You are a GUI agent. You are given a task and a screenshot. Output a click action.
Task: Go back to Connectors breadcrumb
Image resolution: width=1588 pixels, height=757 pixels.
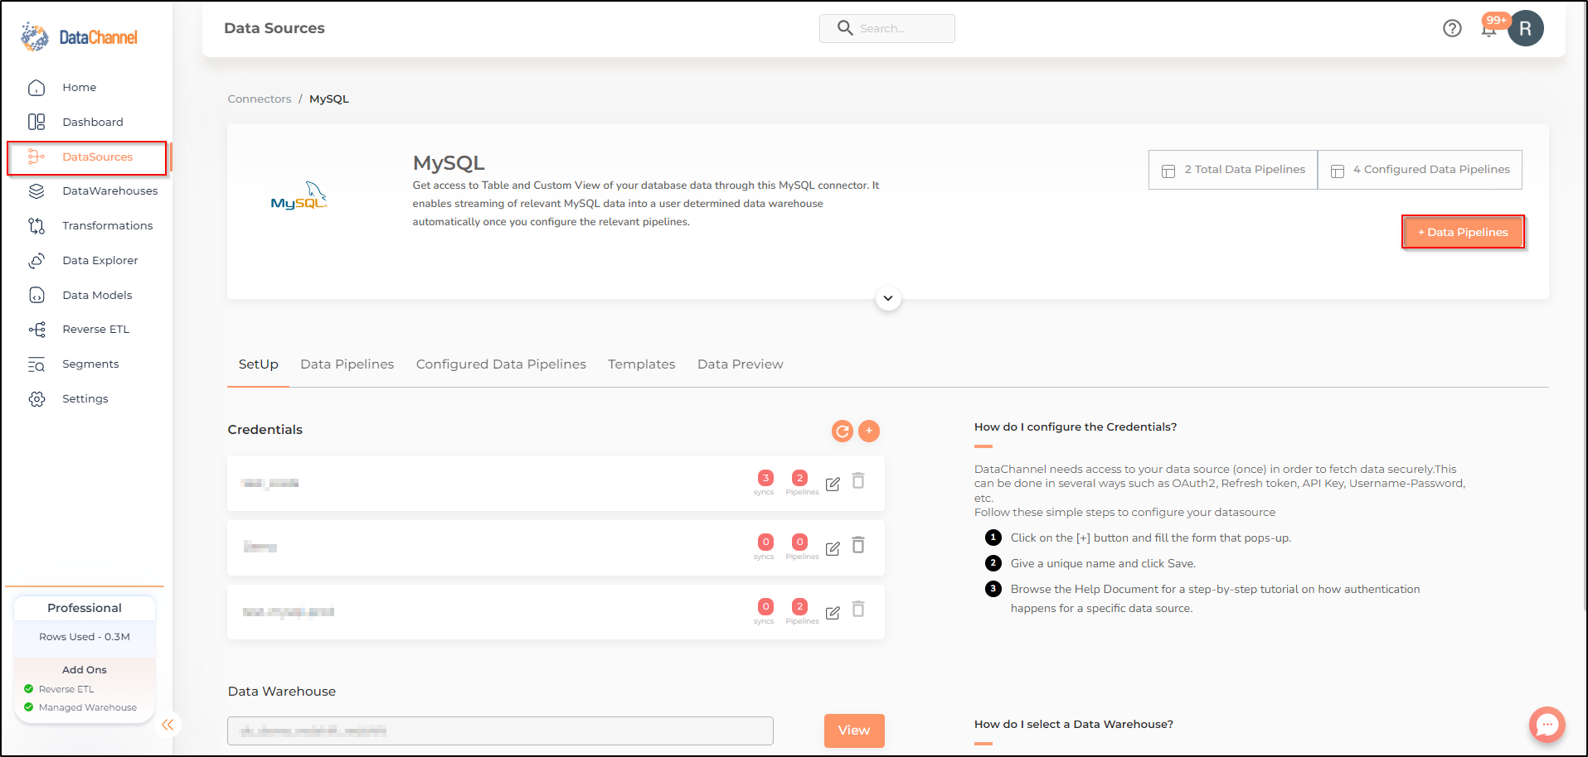(x=260, y=99)
